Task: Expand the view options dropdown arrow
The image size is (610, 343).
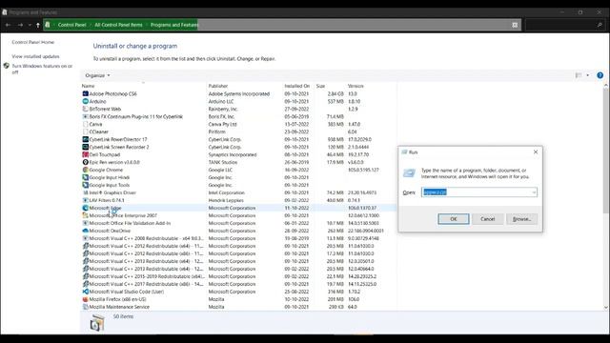Action: tap(587, 75)
